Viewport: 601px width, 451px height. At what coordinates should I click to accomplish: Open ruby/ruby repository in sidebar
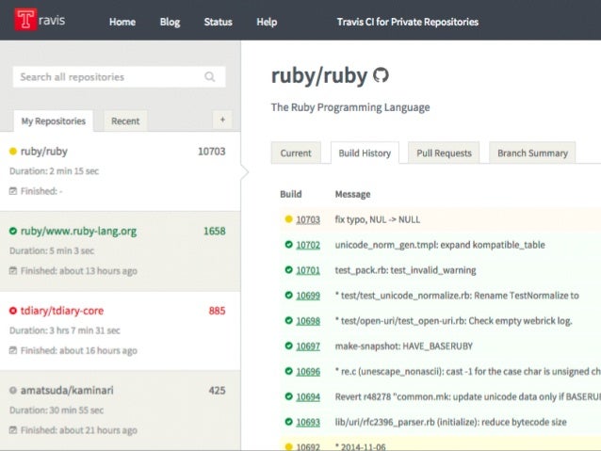44,152
